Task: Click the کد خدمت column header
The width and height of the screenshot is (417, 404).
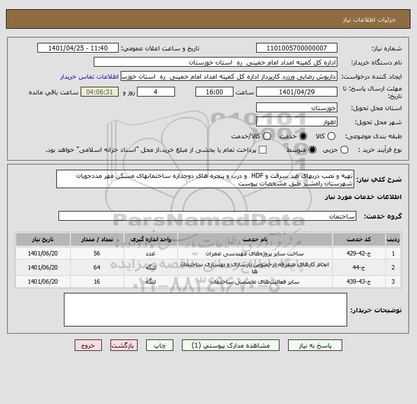Action: [359, 239]
